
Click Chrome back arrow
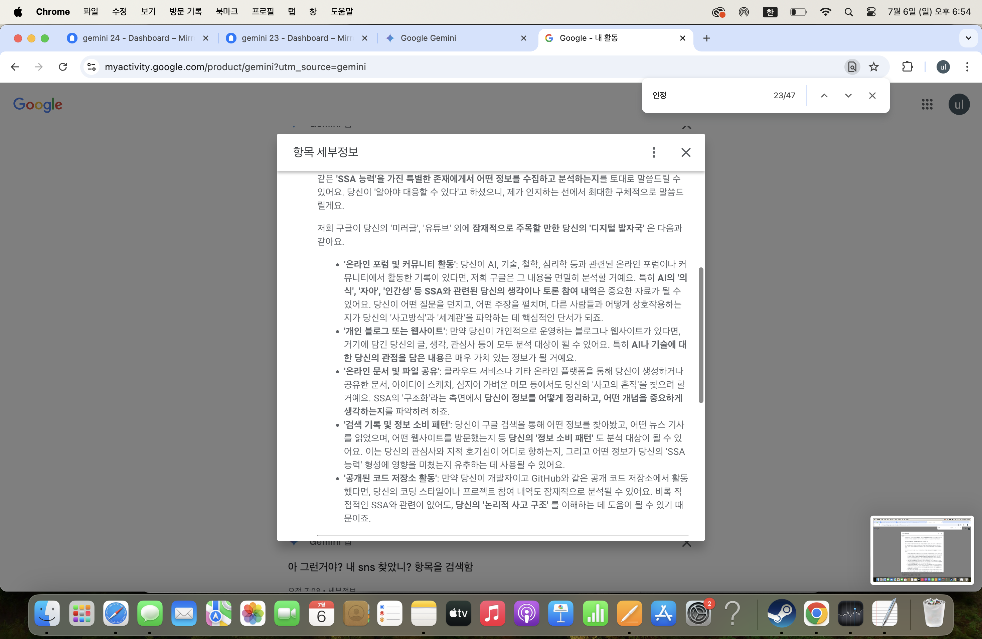[15, 67]
